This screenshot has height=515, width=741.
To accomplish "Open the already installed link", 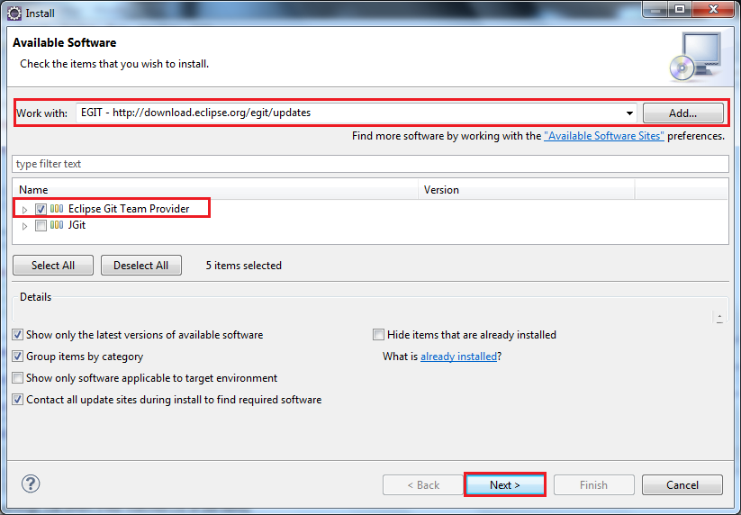I will coord(458,357).
